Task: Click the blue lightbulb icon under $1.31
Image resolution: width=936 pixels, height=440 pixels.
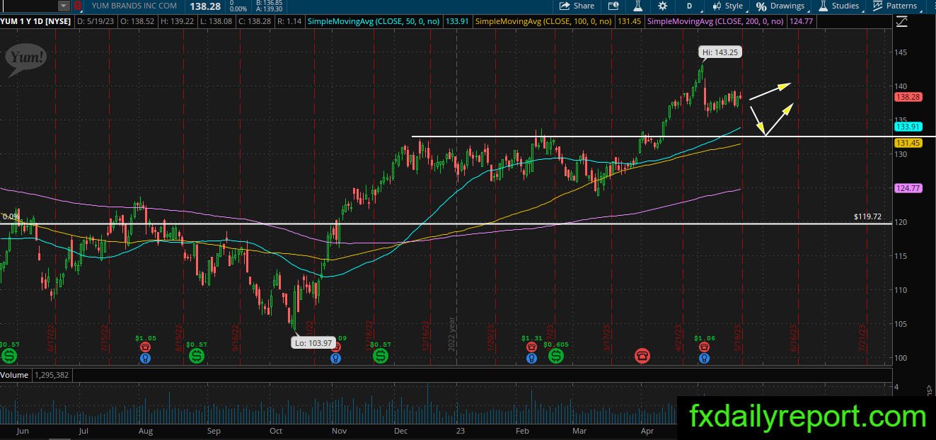Action: 531,359
